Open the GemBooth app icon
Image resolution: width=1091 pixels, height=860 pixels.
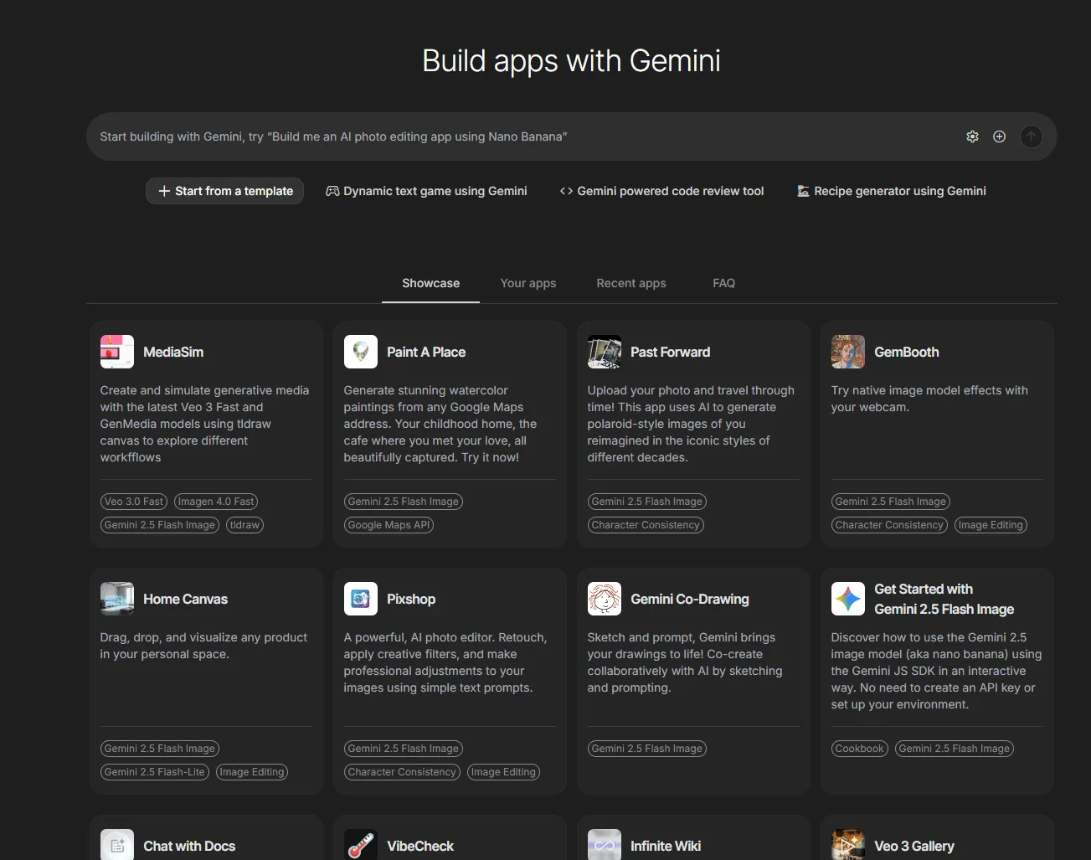pos(848,352)
